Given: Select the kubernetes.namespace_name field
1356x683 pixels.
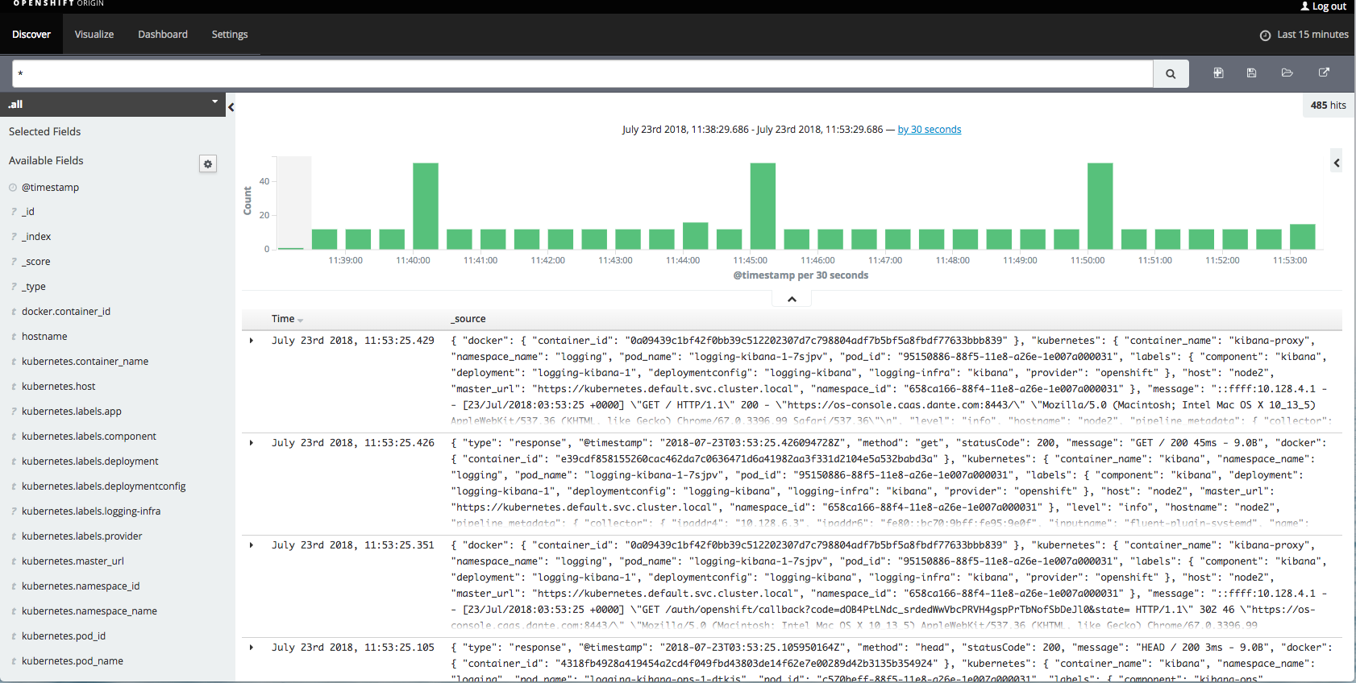Looking at the screenshot, I should pyautogui.click(x=89, y=611).
